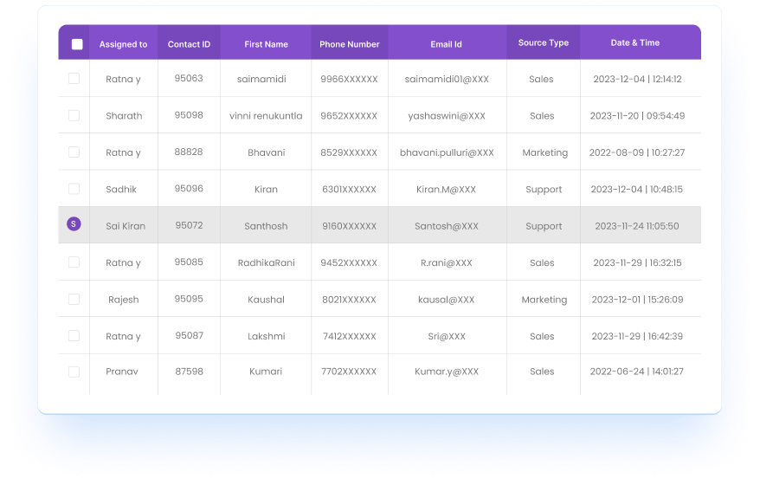
Task: Sort by Date & Time header
Action: tap(634, 43)
